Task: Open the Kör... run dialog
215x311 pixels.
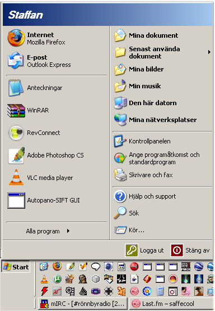Action: [x=162, y=230]
